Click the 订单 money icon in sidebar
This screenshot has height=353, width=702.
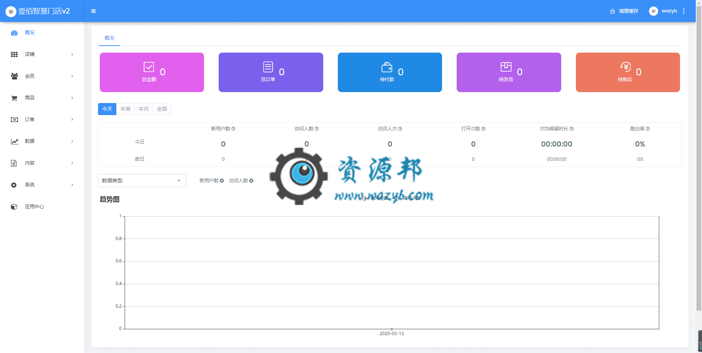pos(14,119)
